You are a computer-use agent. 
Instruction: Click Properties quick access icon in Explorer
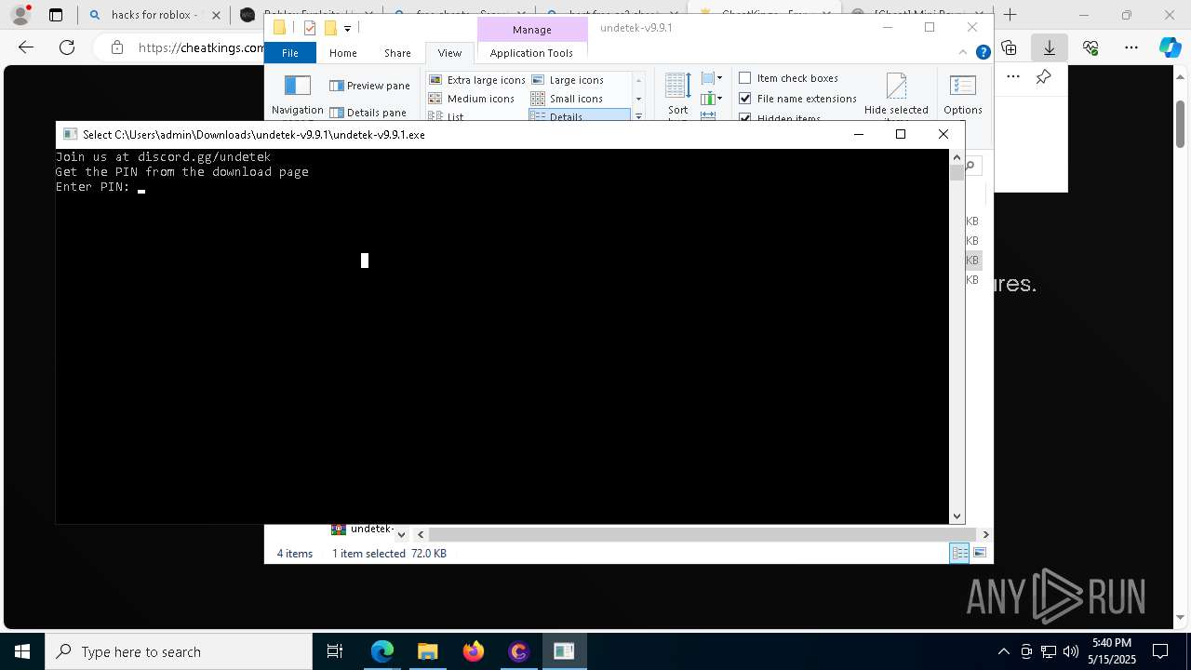310,28
